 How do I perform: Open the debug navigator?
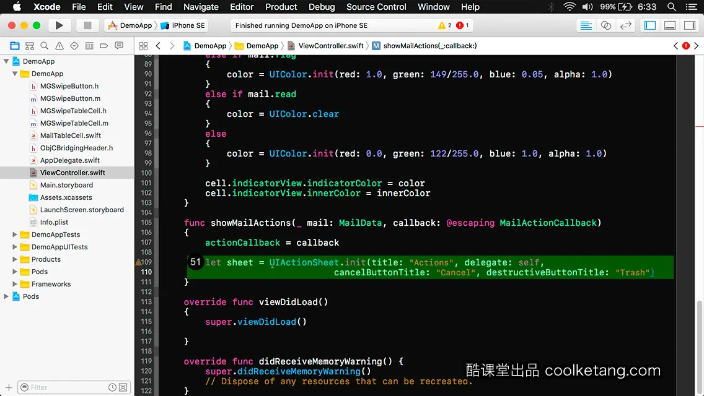click(89, 46)
